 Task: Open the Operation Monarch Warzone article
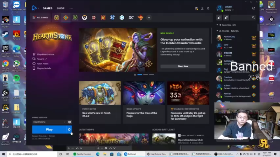[180, 139]
